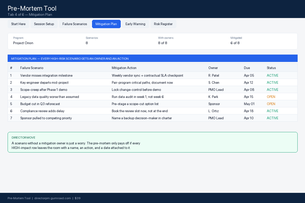Click due date Apr 18
Screen dimensions: 305x203
tap(249, 111)
